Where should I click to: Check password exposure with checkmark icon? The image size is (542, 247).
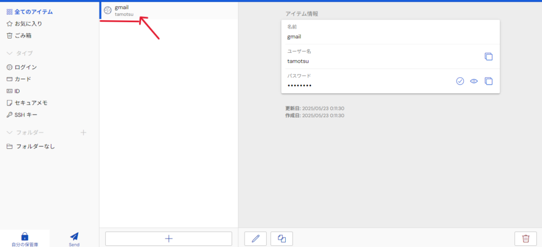(460, 81)
